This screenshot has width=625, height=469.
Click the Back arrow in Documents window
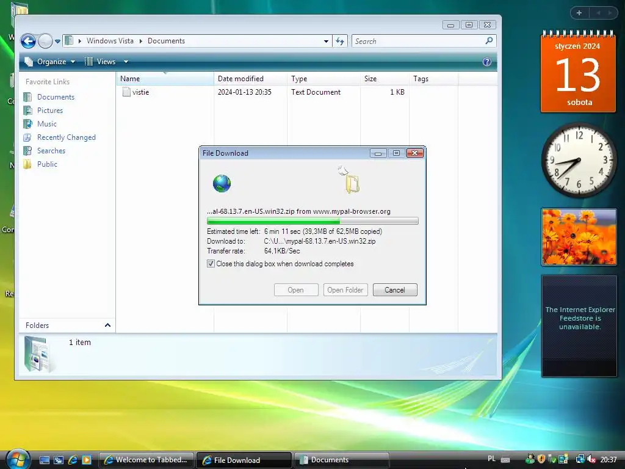(28, 41)
